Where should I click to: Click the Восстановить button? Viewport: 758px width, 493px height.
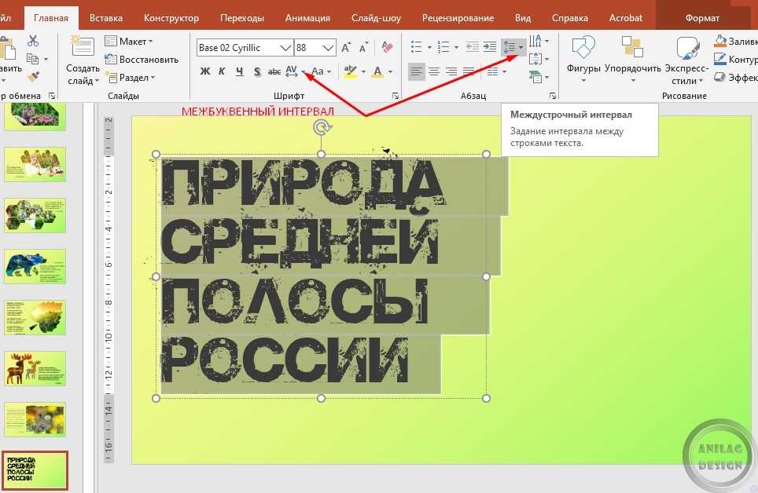point(142,59)
